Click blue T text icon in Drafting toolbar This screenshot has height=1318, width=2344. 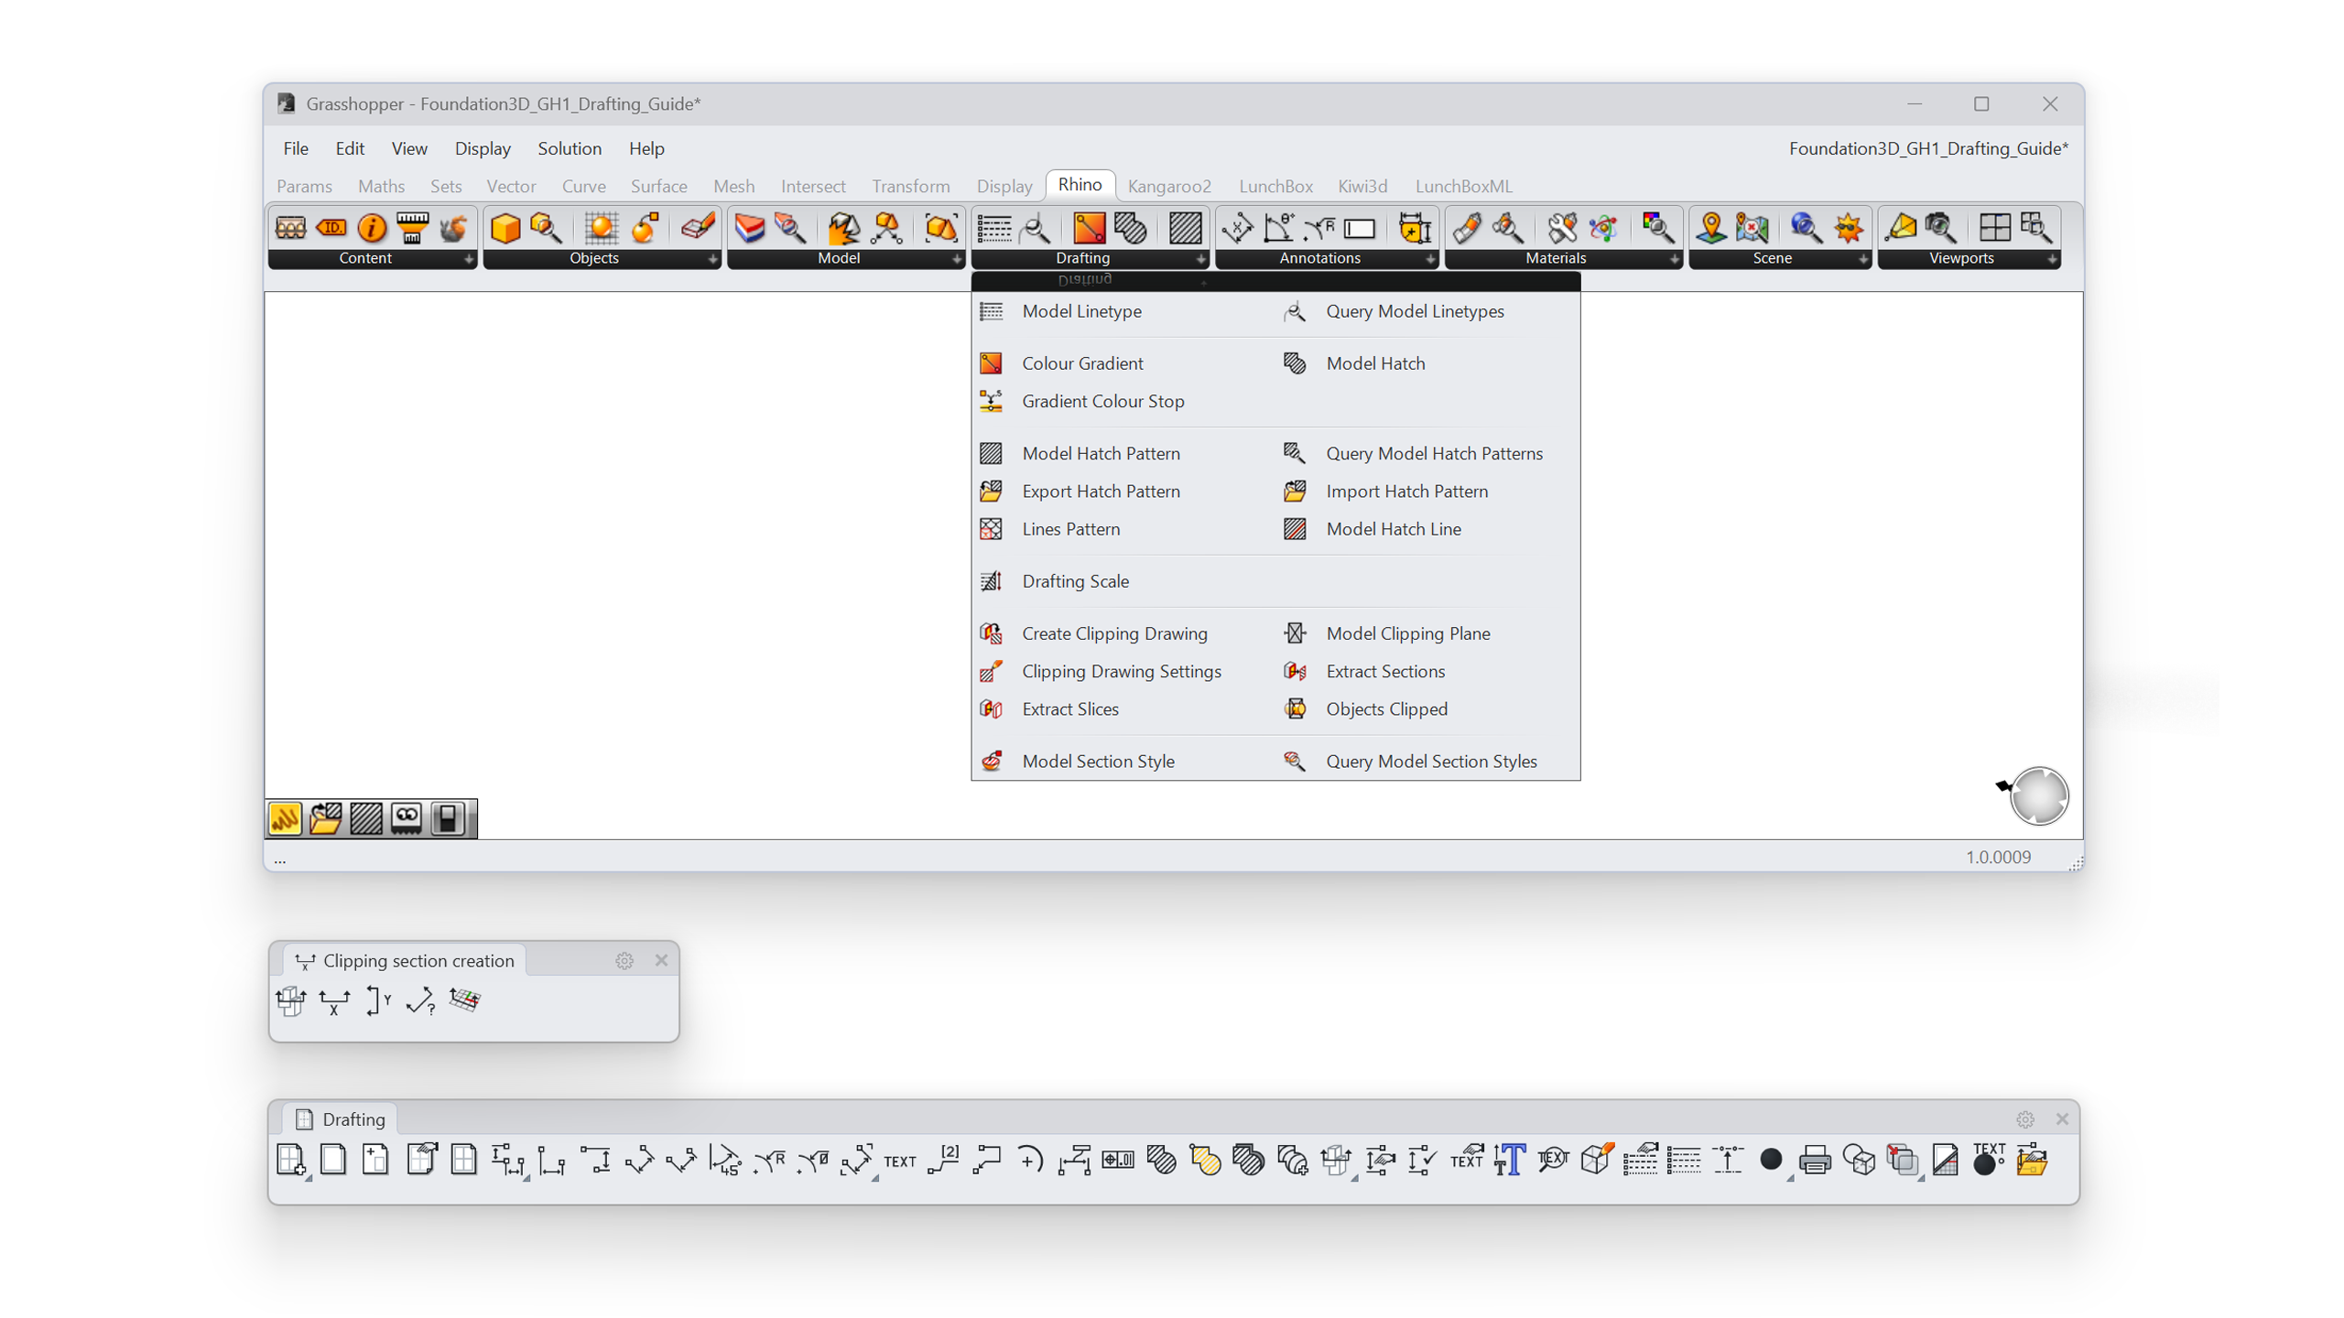[x=1509, y=1160]
